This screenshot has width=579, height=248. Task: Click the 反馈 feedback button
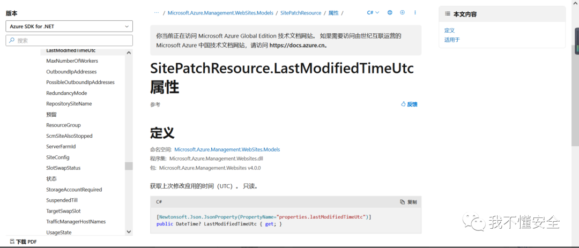click(x=409, y=104)
